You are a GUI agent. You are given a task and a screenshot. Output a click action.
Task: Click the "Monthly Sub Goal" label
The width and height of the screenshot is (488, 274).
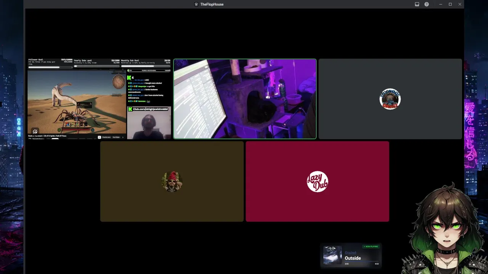coord(131,61)
